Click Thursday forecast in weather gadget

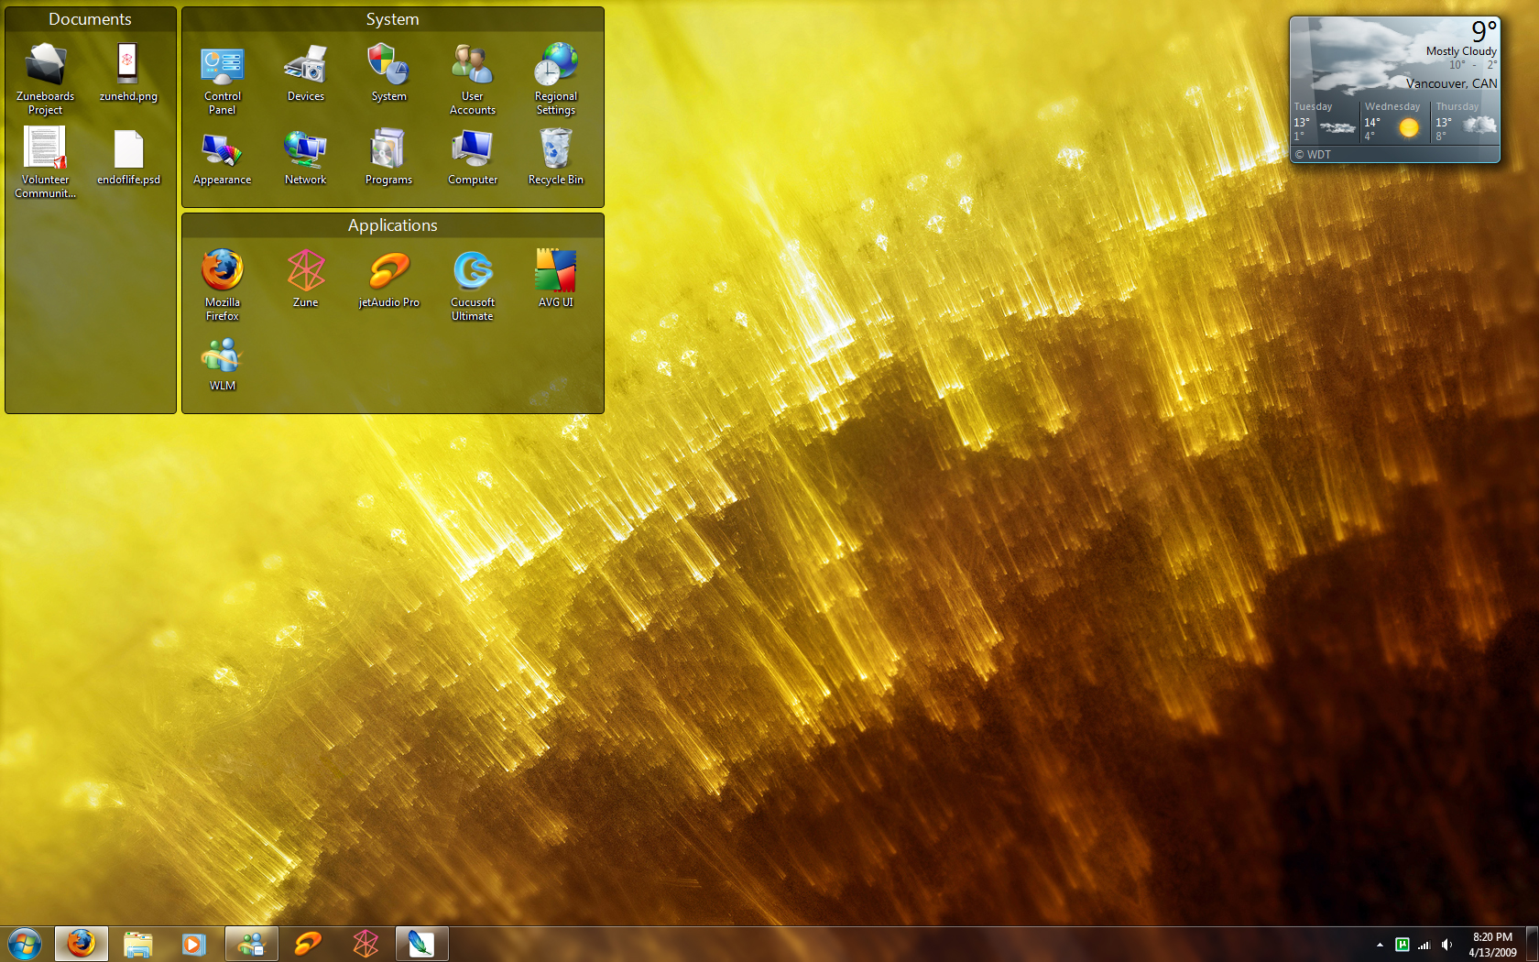click(x=1466, y=122)
